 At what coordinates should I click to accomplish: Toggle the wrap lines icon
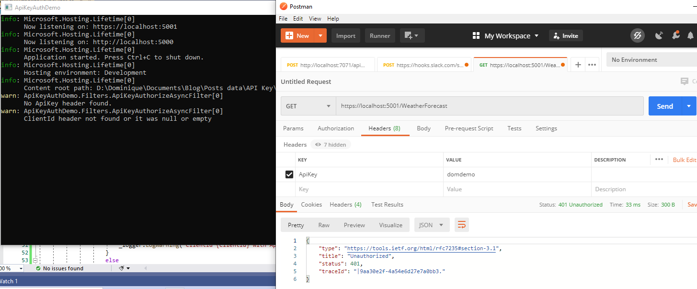[x=462, y=225]
